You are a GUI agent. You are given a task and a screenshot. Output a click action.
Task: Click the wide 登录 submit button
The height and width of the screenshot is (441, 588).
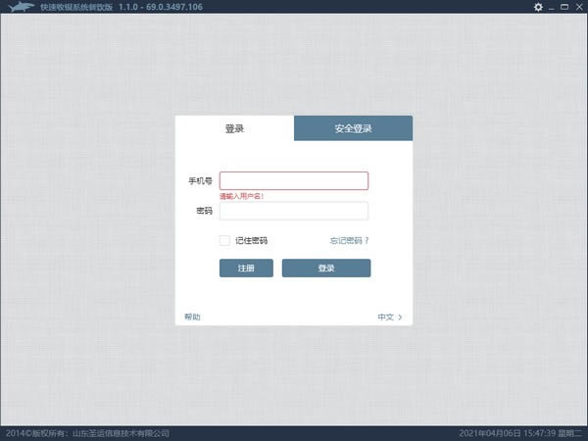pos(326,269)
